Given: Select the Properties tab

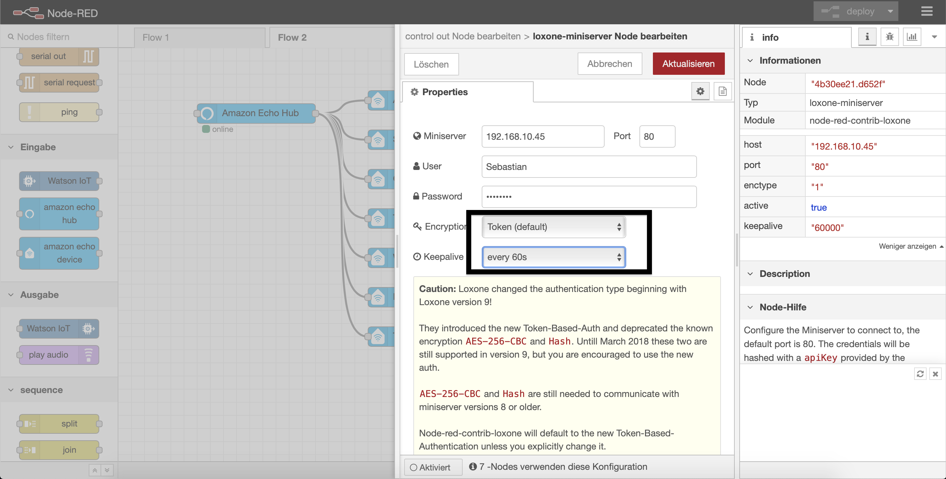Looking at the screenshot, I should (445, 92).
